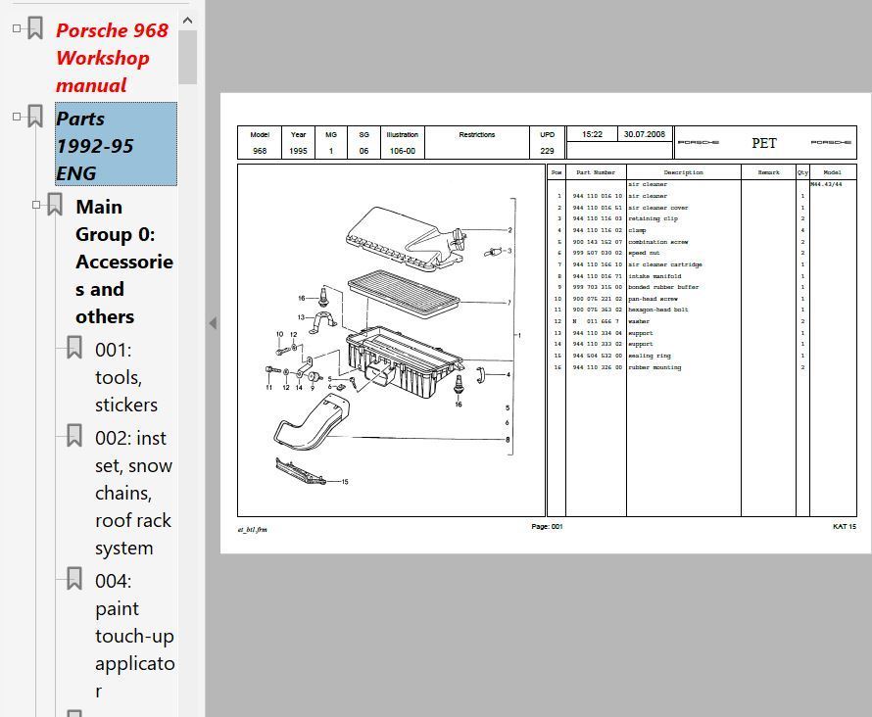Click the bookmarks panel scroll-up arrow
The image size is (872, 717).
tap(188, 21)
